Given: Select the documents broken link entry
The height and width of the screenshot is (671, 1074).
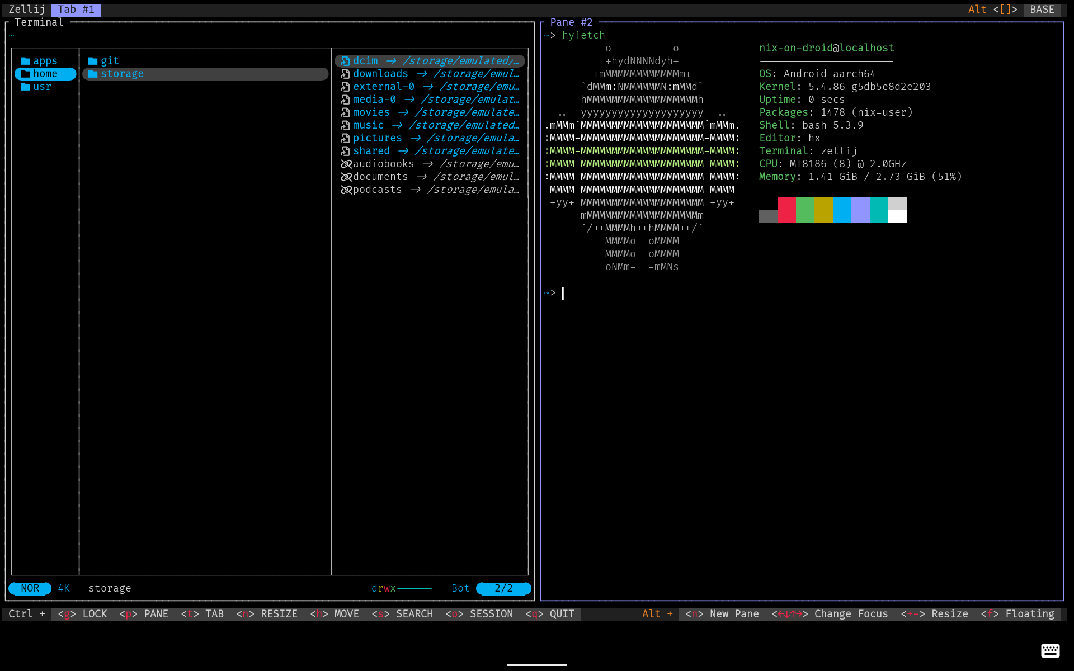Looking at the screenshot, I should coord(430,177).
